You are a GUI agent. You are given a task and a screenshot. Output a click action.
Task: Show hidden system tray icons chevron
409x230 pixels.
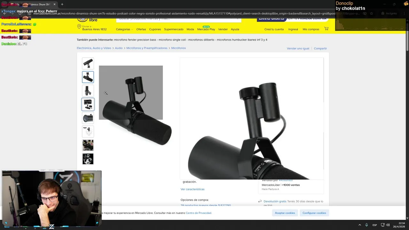pyautogui.click(x=359, y=225)
